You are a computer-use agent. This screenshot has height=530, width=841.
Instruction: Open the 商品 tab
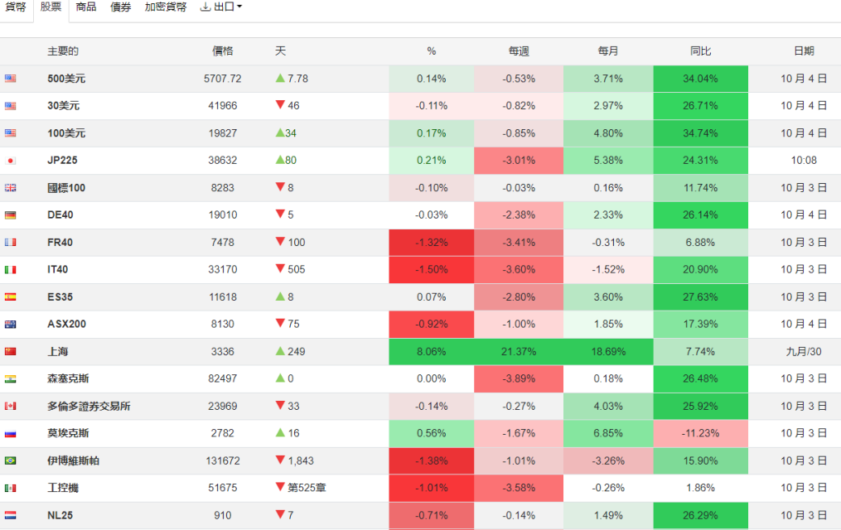click(x=86, y=7)
